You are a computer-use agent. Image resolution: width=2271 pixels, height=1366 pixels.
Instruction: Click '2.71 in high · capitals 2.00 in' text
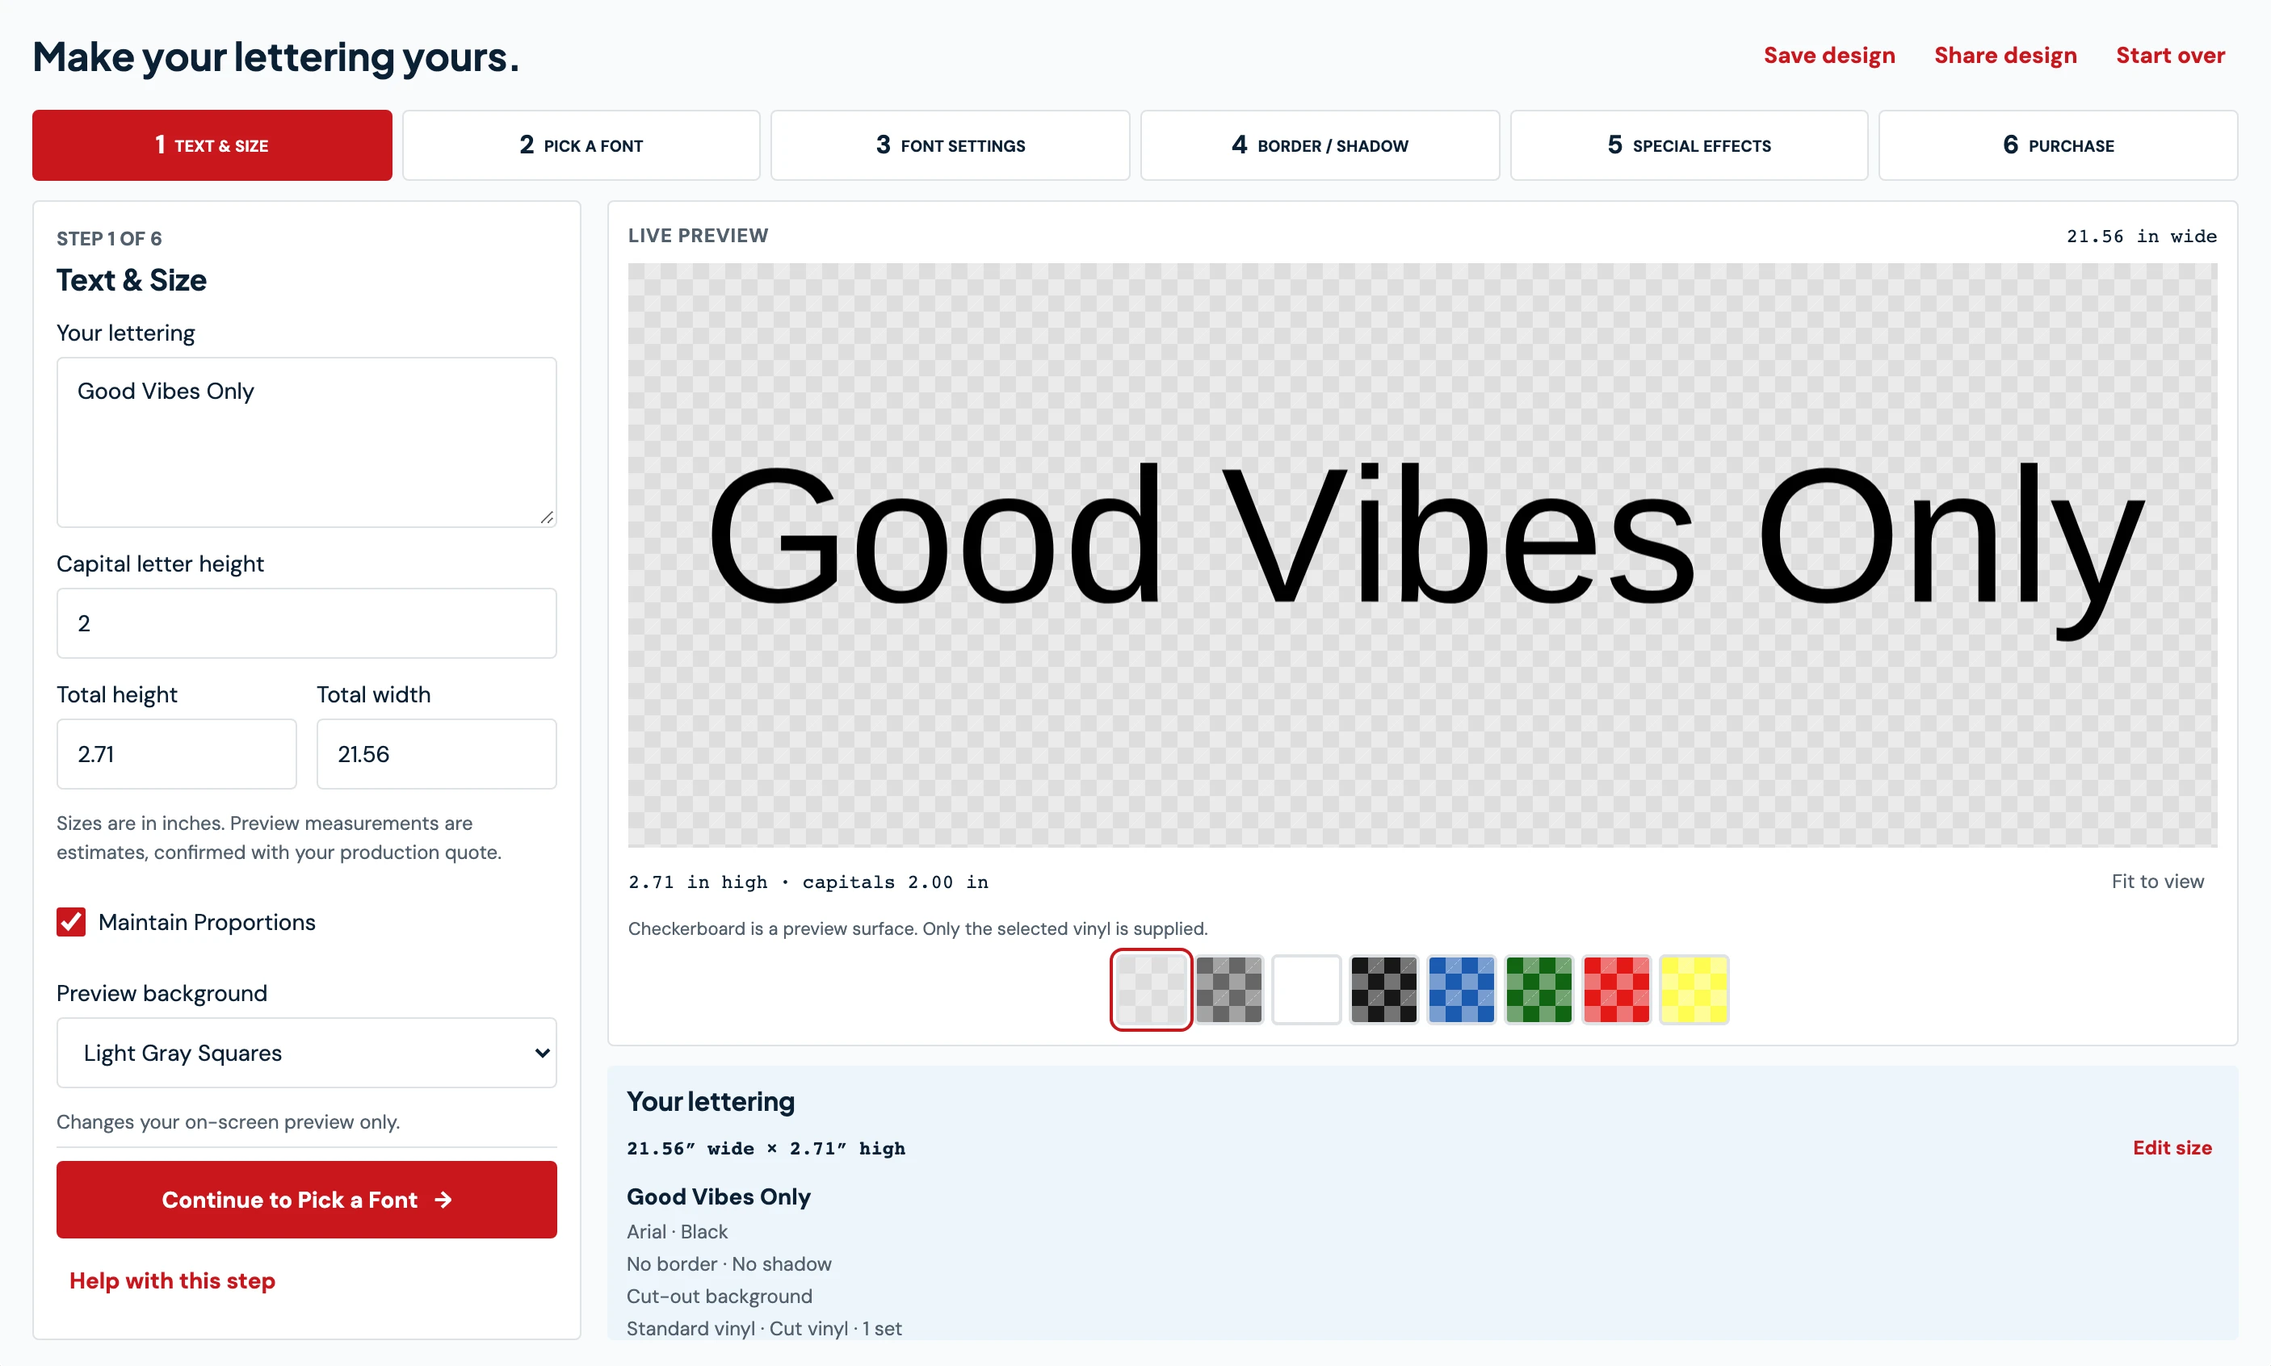808,882
